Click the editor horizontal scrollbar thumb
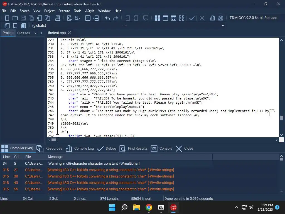The image size is (285, 214). pyautogui.click(x=54, y=140)
